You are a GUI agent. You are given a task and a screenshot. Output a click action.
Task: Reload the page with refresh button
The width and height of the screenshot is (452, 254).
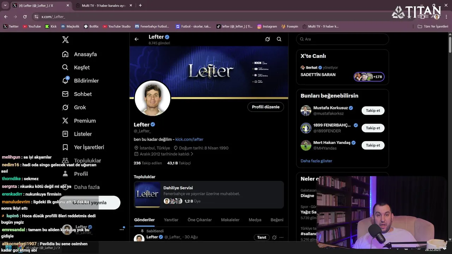tap(25, 17)
